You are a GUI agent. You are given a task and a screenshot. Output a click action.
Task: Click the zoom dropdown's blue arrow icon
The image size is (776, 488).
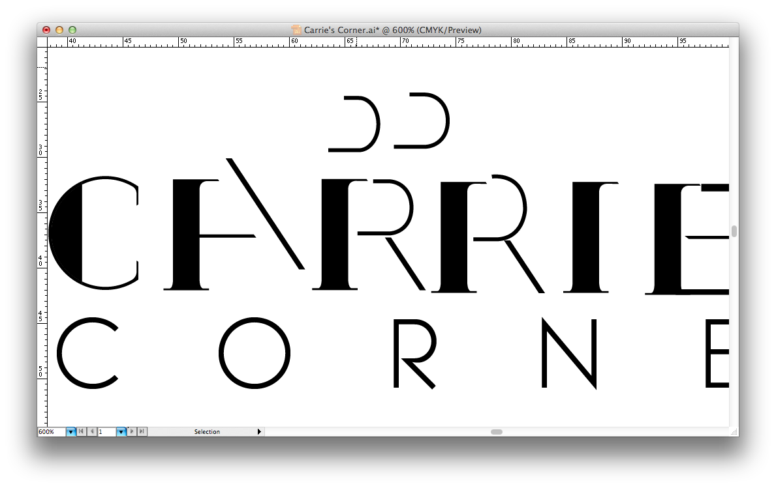click(70, 431)
